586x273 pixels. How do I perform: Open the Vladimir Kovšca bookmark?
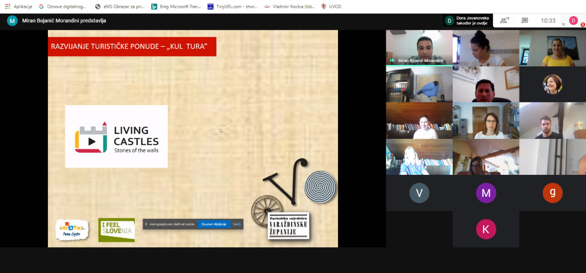tap(289, 6)
